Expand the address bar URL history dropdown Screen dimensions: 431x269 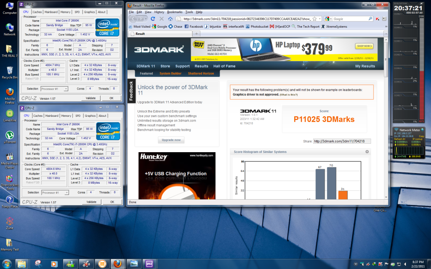(x=320, y=18)
